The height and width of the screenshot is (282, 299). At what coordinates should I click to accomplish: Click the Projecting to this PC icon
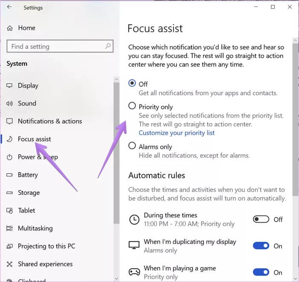[x=9, y=246]
